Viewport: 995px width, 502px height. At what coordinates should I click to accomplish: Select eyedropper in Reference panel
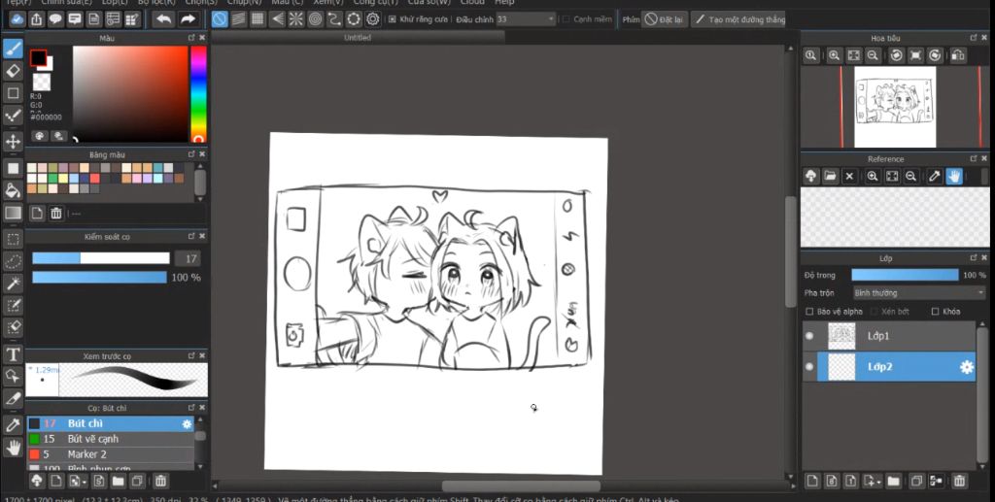coord(934,176)
